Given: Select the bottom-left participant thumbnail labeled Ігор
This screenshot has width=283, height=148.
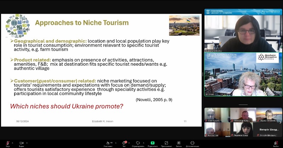Looking at the screenshot, I should coord(217,129).
